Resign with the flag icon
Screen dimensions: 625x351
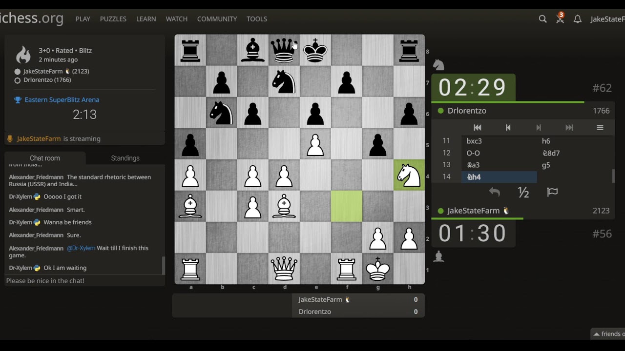point(552,192)
